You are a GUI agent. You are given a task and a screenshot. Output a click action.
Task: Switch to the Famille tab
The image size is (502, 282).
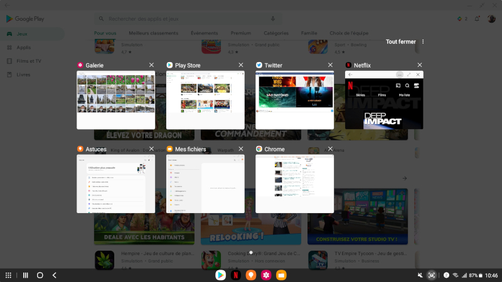click(x=309, y=33)
